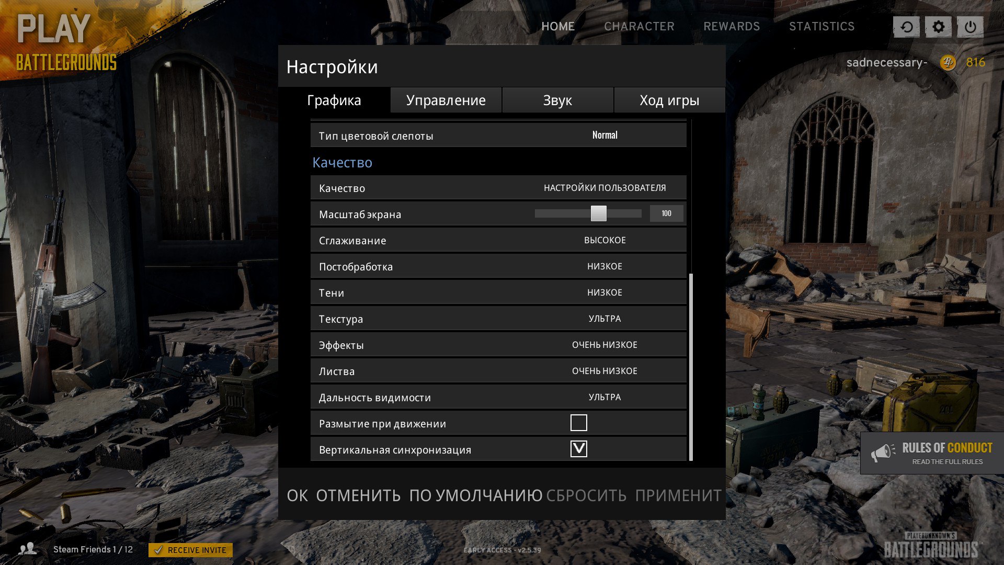Open the Тени quality dropdown
The height and width of the screenshot is (565, 1004).
604,292
